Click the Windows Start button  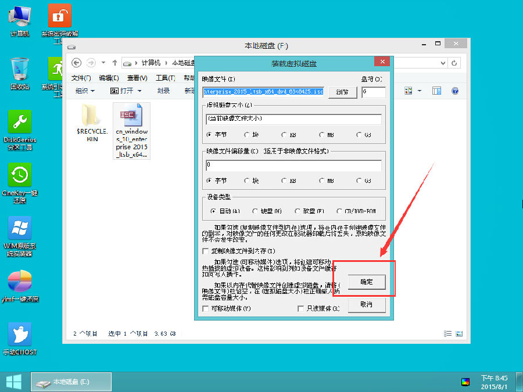(13, 382)
